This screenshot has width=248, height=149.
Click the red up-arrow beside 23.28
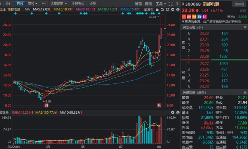tap(197, 10)
